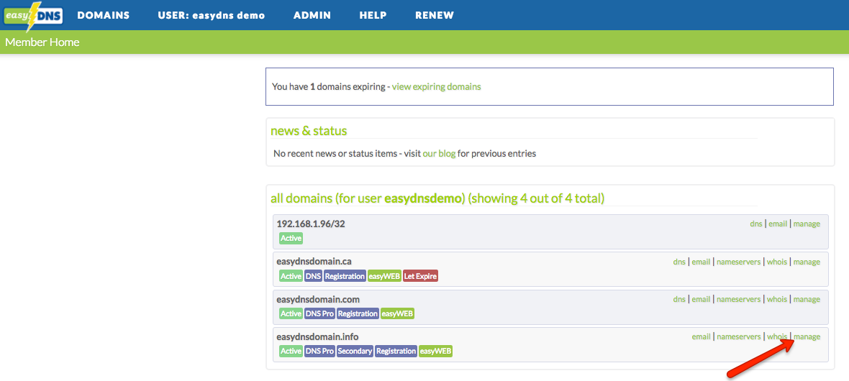Click the DNS Pro badge on easydnsdomain.info
This screenshot has width=849, height=381.
[319, 351]
